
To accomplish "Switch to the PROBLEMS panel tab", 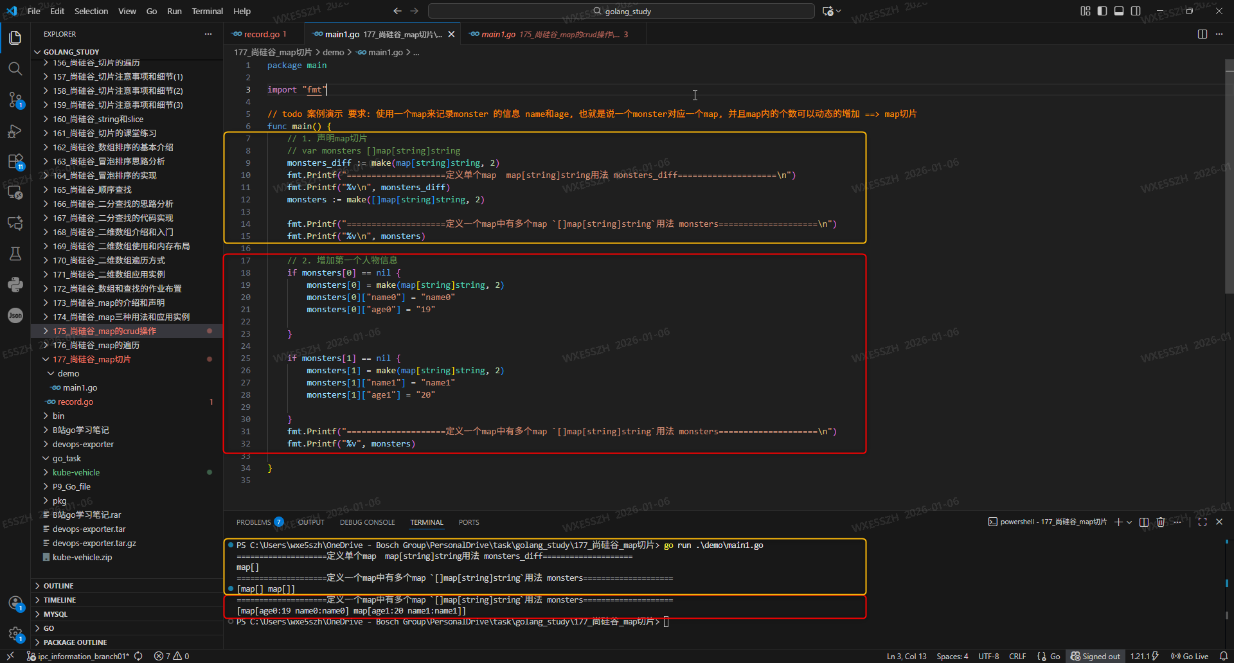I will coord(260,522).
